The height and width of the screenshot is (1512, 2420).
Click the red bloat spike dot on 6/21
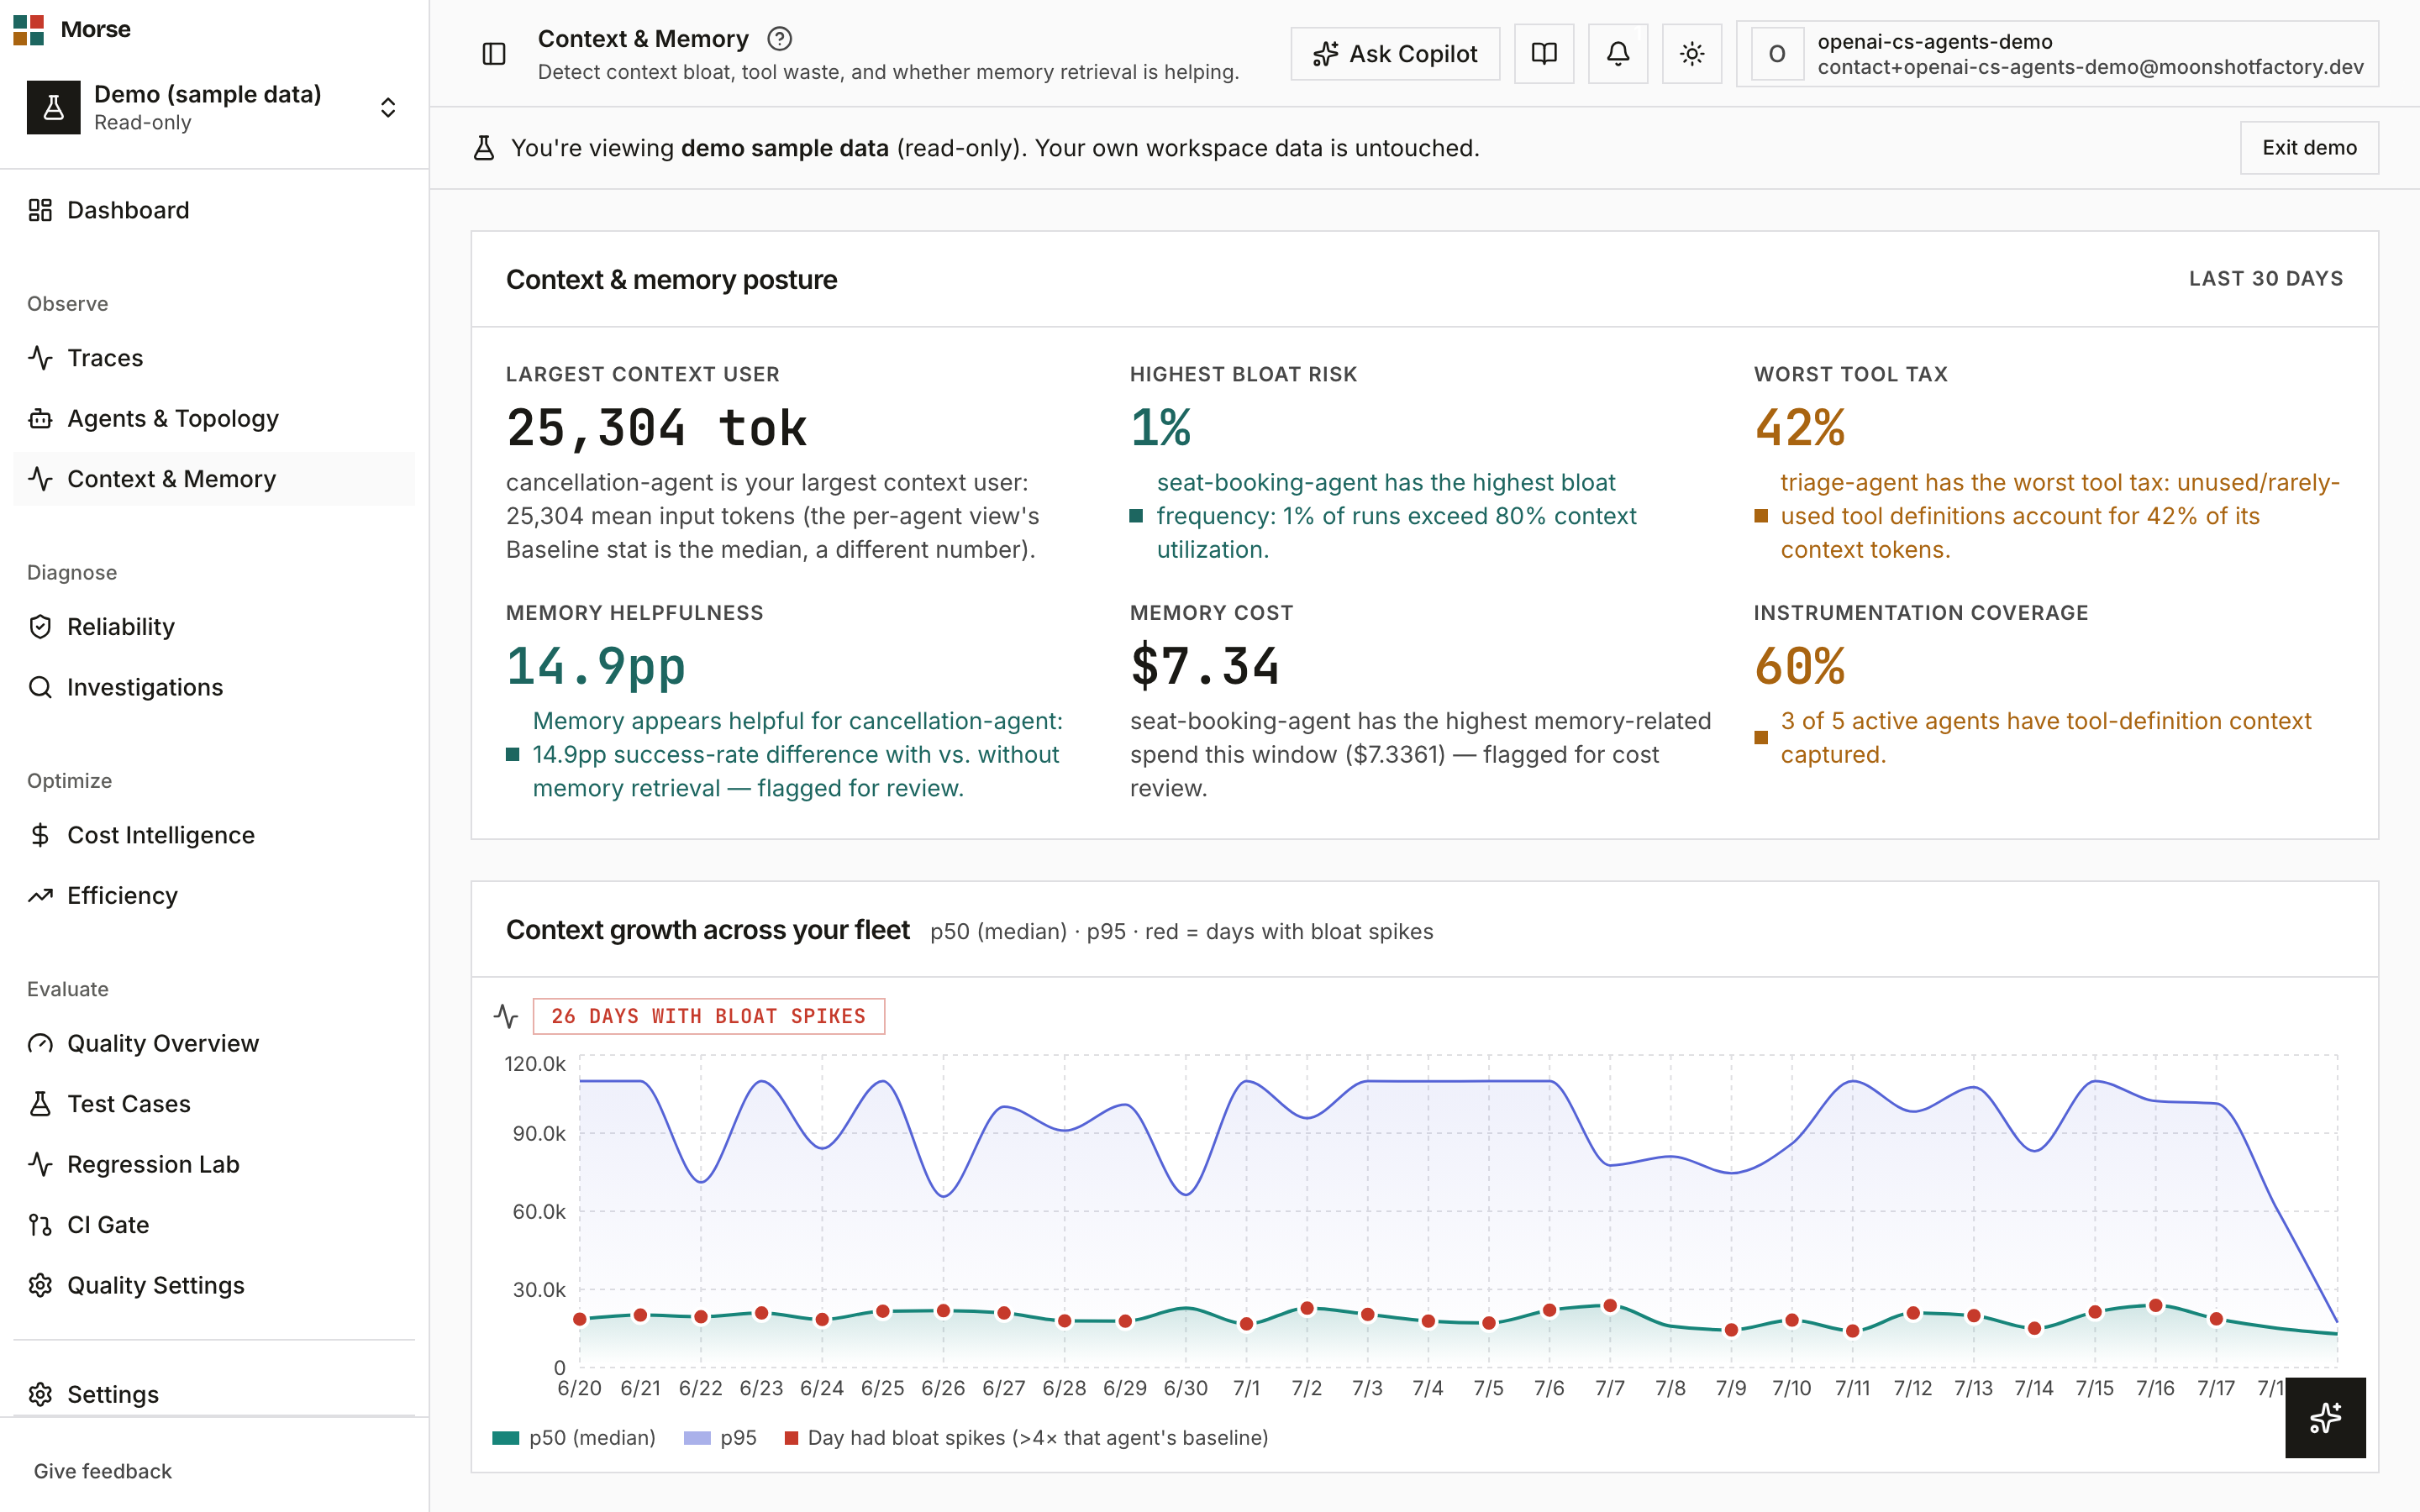[x=640, y=1315]
